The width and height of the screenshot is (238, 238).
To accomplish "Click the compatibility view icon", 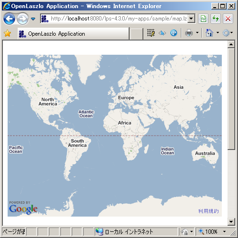I will [203, 19].
